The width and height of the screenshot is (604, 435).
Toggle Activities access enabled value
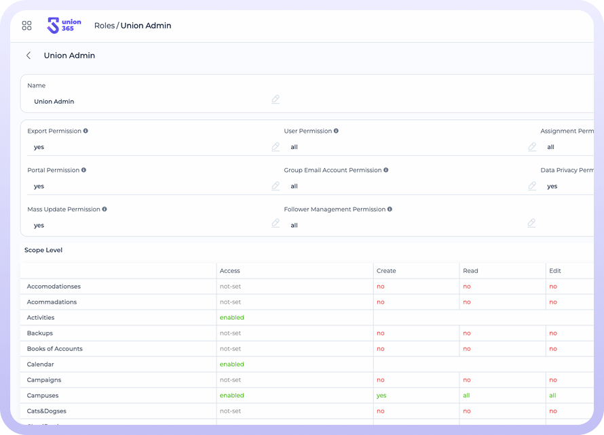click(231, 318)
